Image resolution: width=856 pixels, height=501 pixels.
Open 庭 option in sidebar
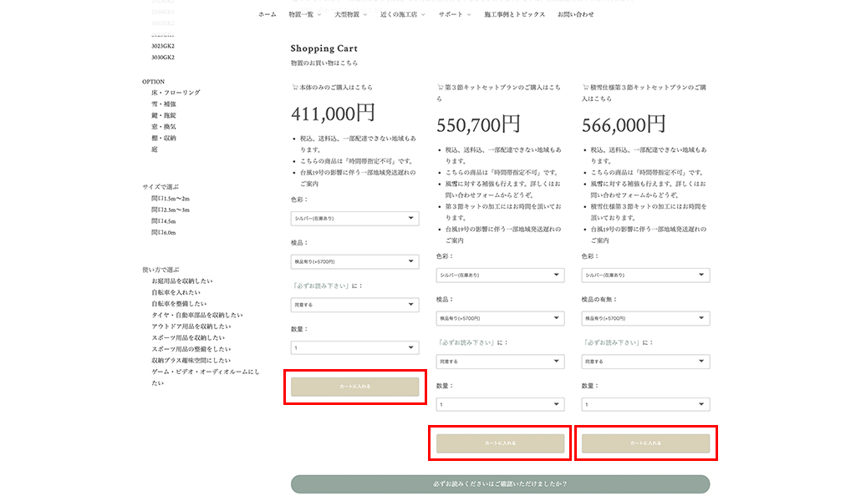click(155, 149)
